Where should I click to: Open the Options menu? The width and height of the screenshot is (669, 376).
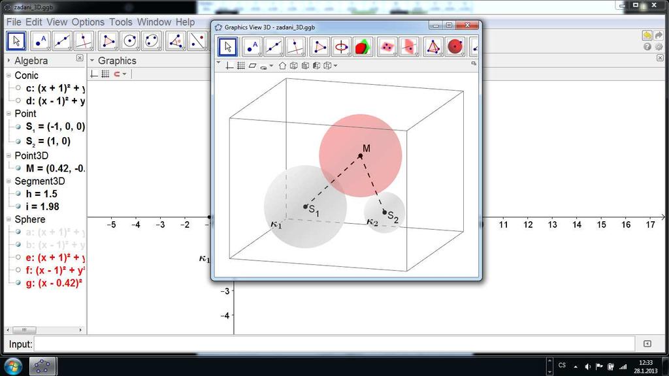(x=88, y=22)
